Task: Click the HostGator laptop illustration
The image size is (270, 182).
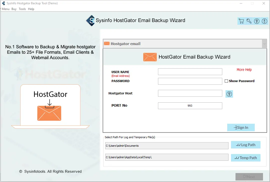Action: pos(50,107)
